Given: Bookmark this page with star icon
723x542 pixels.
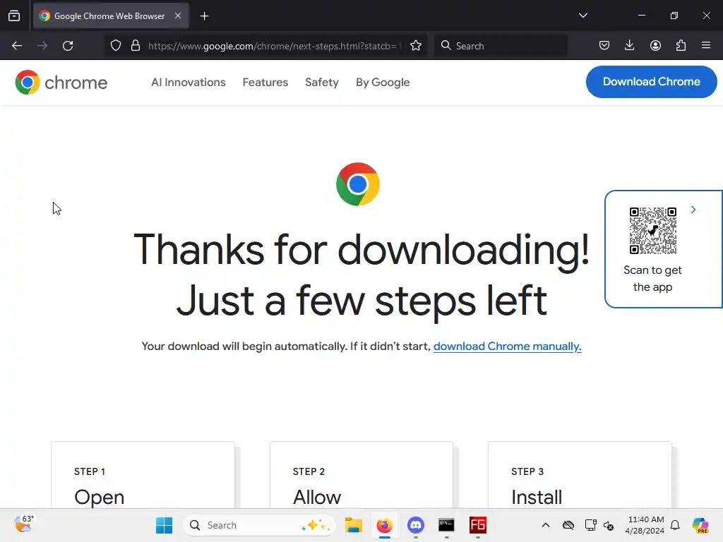Looking at the screenshot, I should pos(415,46).
